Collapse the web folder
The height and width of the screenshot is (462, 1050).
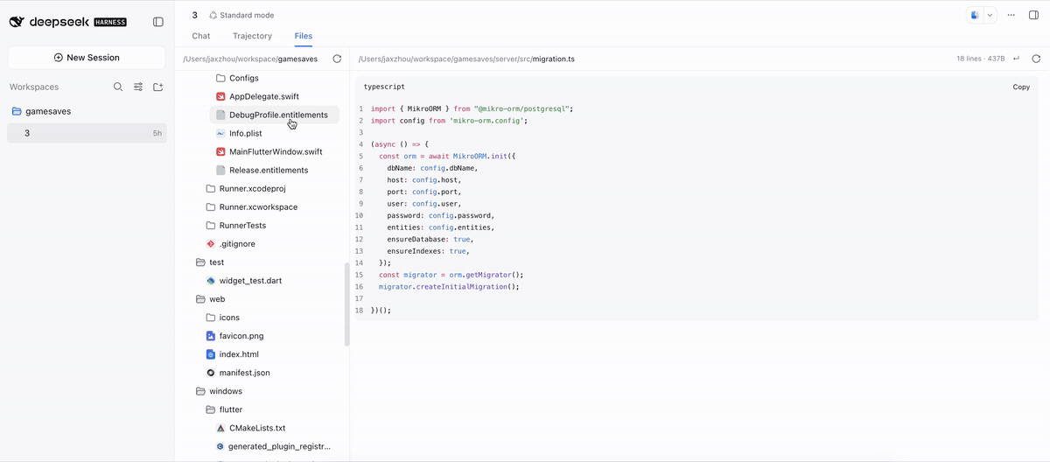(211, 299)
